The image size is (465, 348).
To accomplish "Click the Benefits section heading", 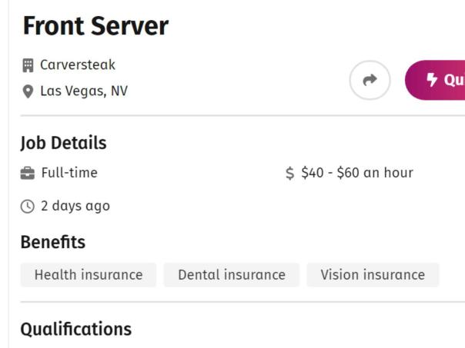I will [x=52, y=242].
